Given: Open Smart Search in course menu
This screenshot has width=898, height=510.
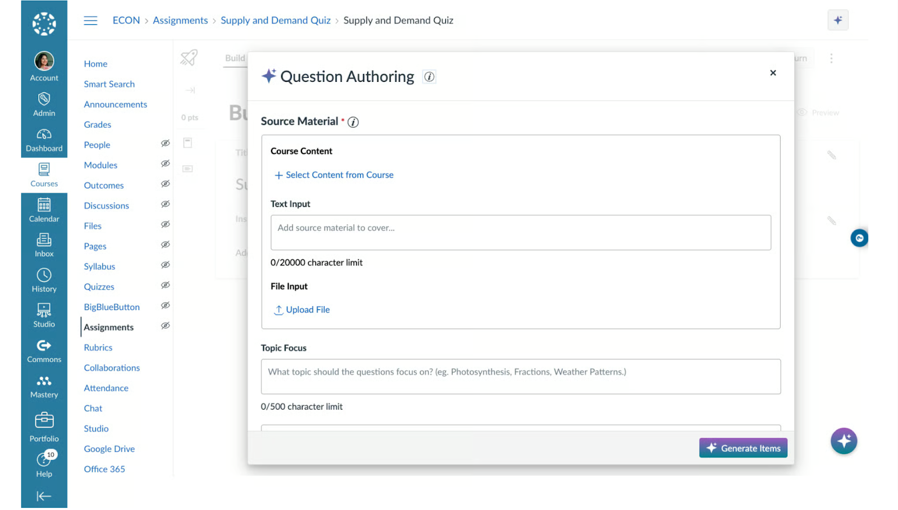Looking at the screenshot, I should click(109, 84).
